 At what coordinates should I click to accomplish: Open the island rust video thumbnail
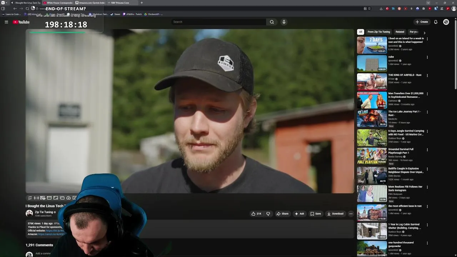[x=372, y=45]
